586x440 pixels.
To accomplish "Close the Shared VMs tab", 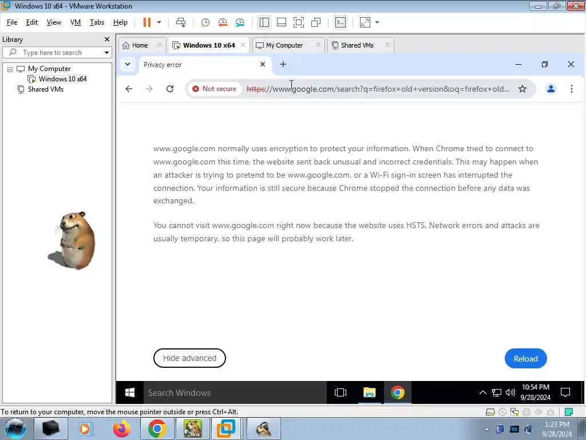I will click(x=387, y=45).
